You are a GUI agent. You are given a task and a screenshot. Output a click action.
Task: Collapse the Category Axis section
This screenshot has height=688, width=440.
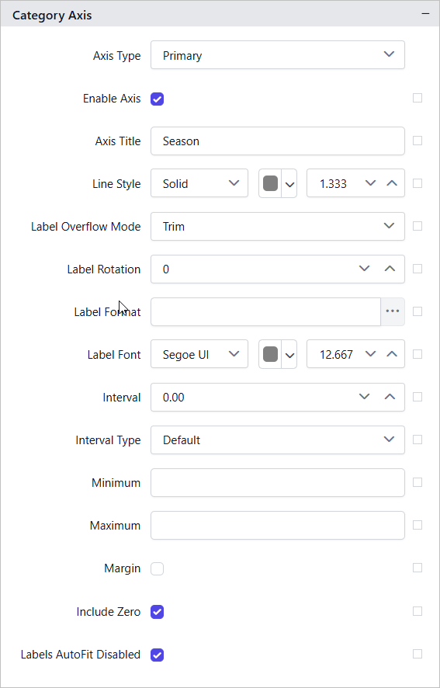pos(425,14)
